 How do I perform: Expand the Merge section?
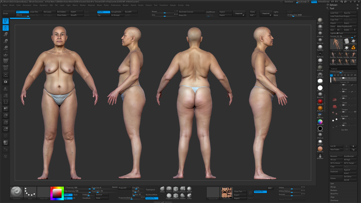[333, 187]
